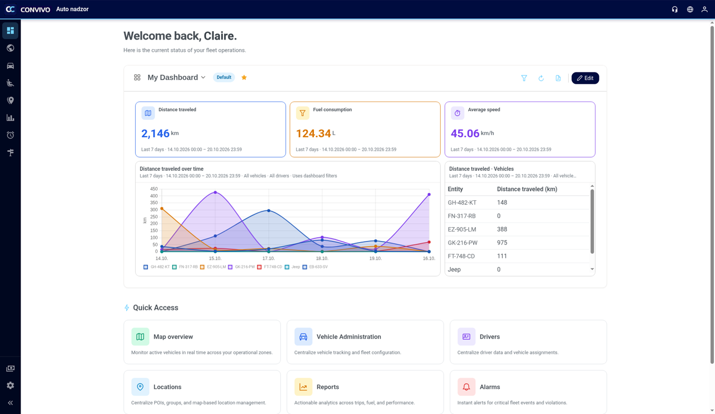This screenshot has height=414, width=715.
Task: Open the car vehicles icon in the sidebar
Action: click(10, 66)
